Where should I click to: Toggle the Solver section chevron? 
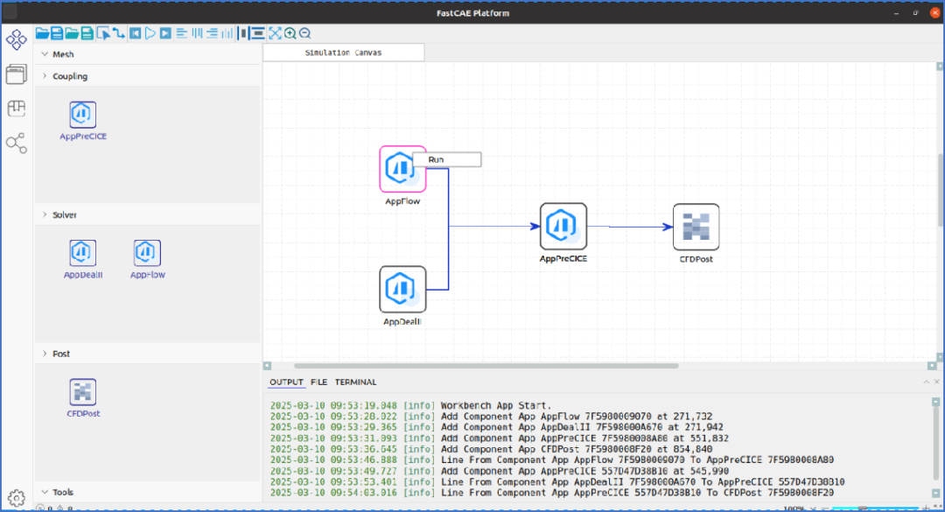[x=45, y=214]
